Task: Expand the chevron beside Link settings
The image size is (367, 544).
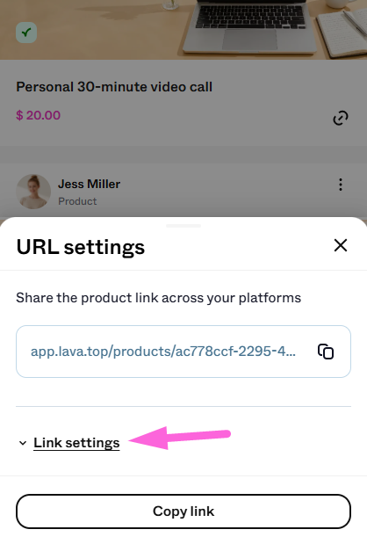Action: pos(23,443)
